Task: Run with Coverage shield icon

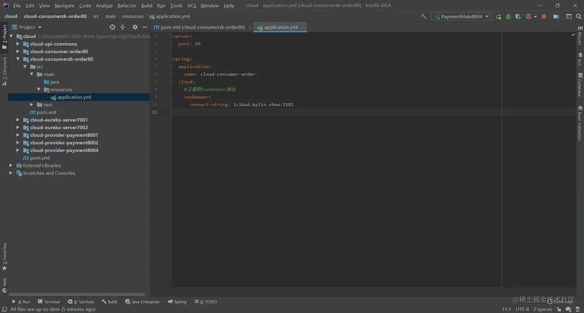Action: pos(518,17)
